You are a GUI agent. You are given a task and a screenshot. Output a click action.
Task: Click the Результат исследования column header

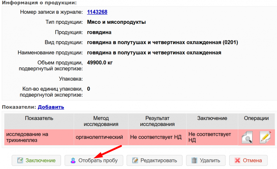157,121
